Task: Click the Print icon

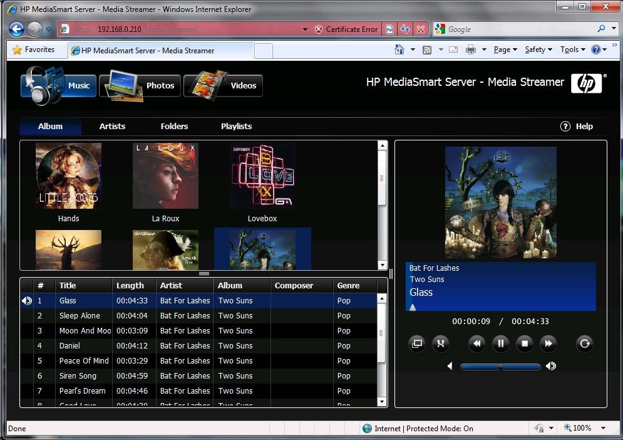Action: pos(471,50)
